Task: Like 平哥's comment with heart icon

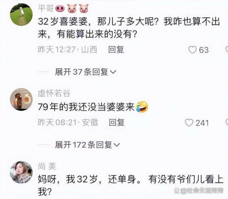Action: [192, 50]
